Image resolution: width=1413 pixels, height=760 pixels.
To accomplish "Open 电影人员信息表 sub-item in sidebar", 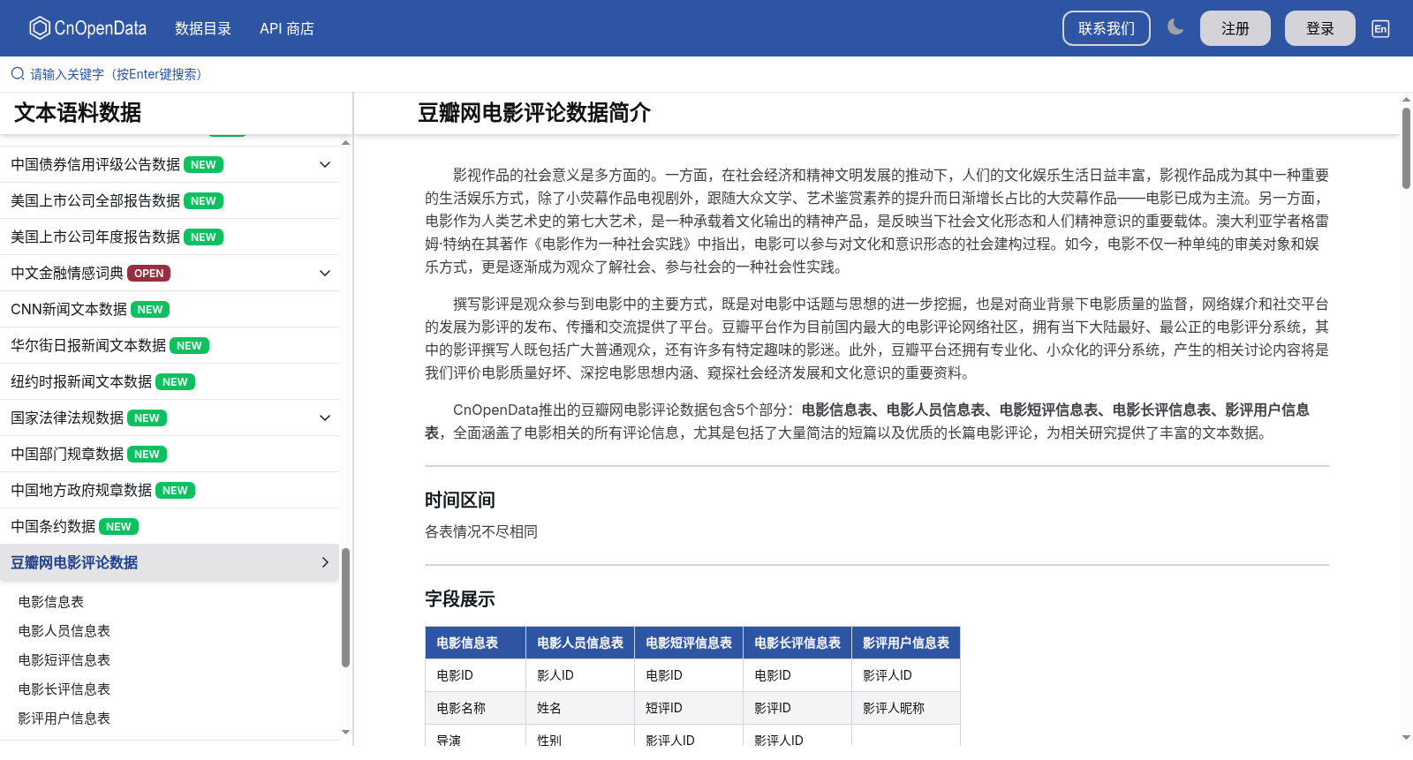I will 64,631.
